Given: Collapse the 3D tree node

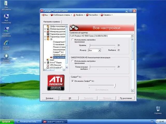Looking at the screenshot, I should pos(45,39).
